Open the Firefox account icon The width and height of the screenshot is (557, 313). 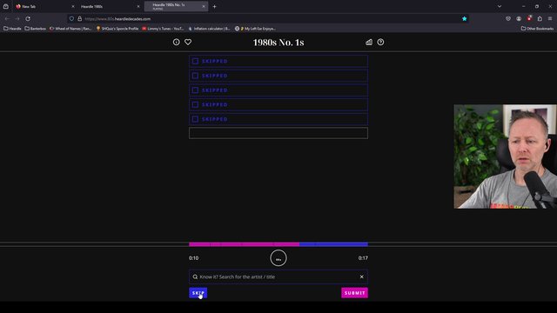click(519, 19)
